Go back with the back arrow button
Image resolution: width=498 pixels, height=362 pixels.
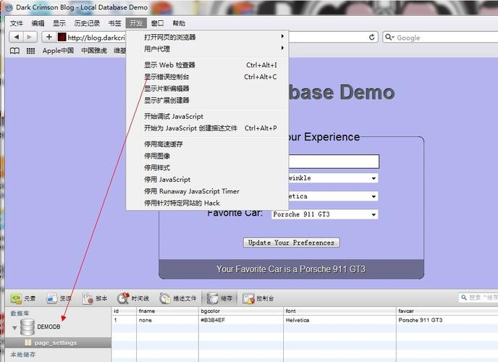[16, 37]
